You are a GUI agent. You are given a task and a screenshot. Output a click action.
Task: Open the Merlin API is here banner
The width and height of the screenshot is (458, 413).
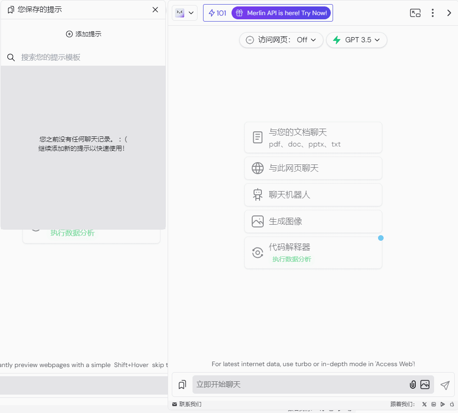point(281,13)
